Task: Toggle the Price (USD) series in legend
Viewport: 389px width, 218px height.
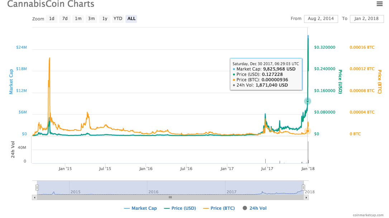Action: [x=180, y=208]
